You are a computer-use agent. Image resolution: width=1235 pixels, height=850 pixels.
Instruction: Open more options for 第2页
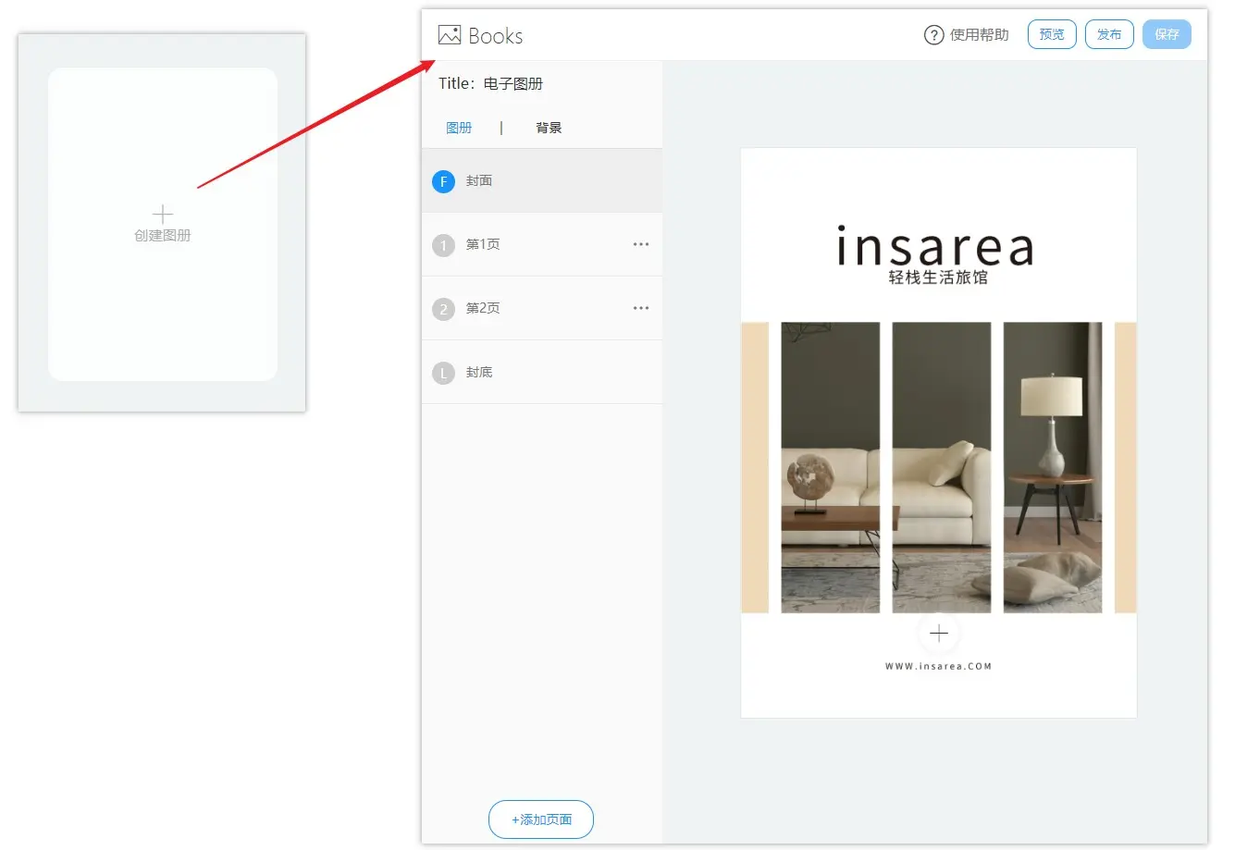point(640,308)
